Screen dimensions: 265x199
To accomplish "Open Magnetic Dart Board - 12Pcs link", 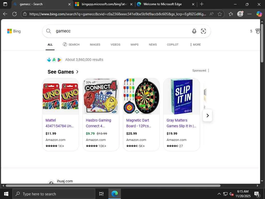I will tap(139, 123).
